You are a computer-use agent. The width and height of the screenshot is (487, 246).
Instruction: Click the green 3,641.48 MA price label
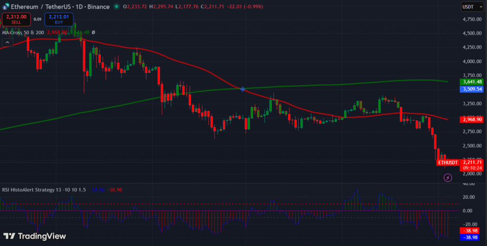pos(471,82)
